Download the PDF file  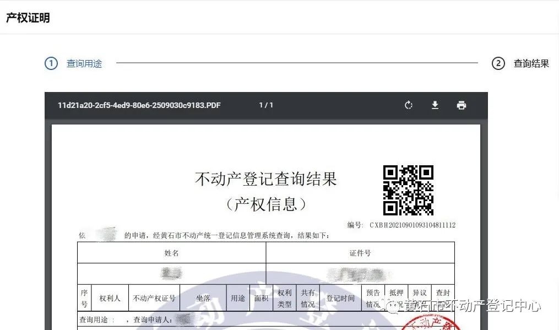[x=435, y=105]
